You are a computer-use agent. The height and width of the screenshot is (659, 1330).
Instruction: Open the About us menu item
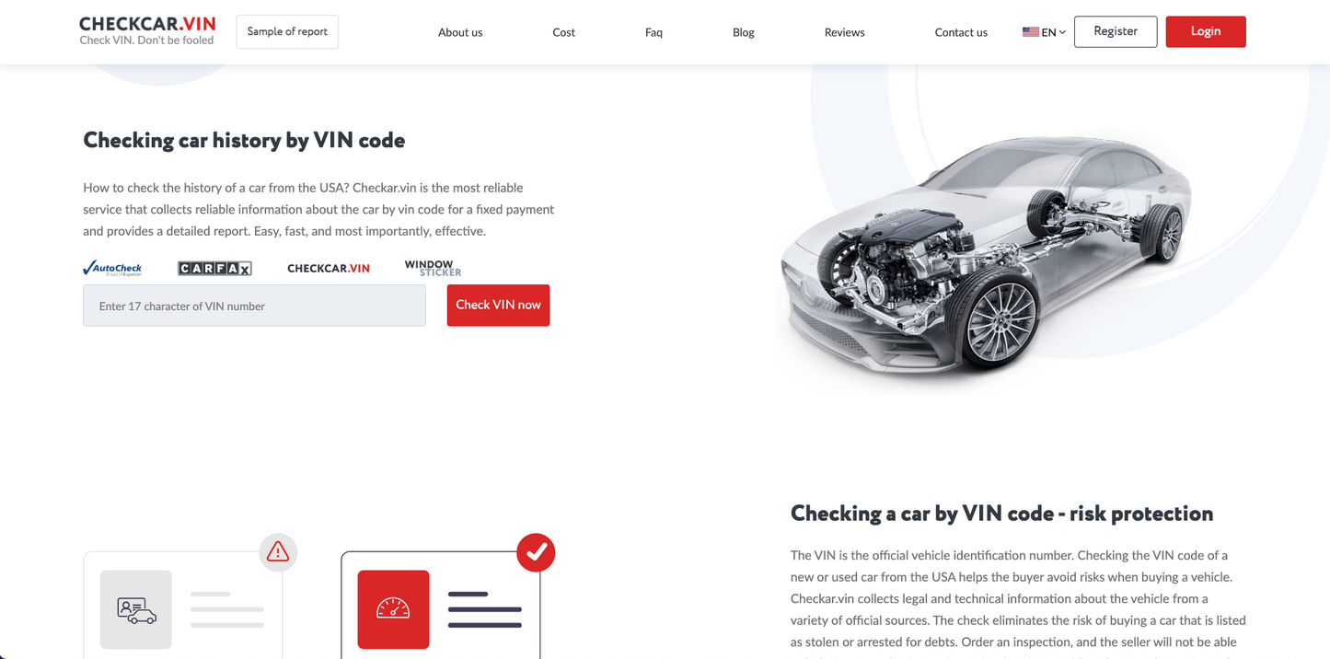click(460, 32)
